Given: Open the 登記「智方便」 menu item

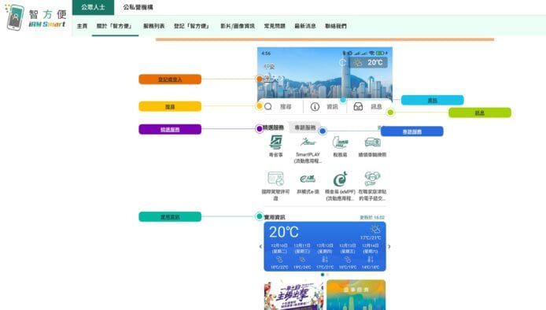Looking at the screenshot, I should (x=192, y=26).
